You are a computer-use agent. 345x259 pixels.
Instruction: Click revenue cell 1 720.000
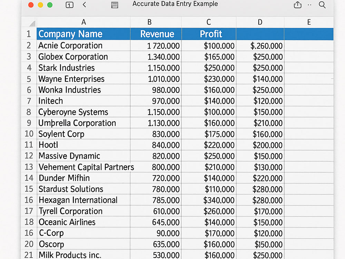pyautogui.click(x=156, y=46)
